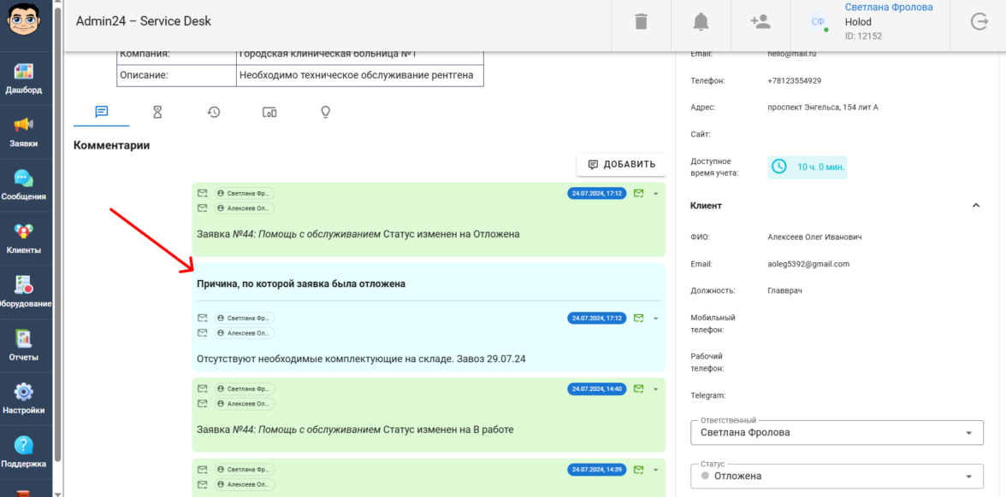This screenshot has width=1006, height=497.
Task: Click the trash delete icon
Action: click(x=642, y=22)
